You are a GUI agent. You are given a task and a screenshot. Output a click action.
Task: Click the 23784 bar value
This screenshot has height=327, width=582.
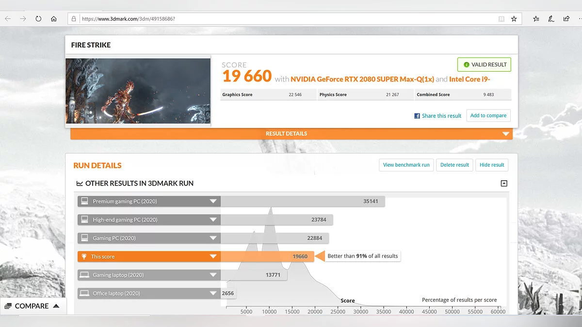319,220
